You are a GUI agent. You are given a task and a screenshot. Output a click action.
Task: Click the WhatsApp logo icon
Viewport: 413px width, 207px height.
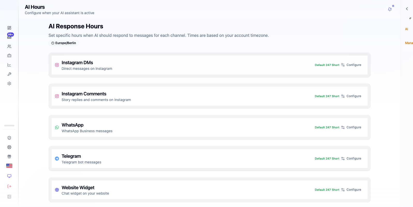[x=57, y=127]
